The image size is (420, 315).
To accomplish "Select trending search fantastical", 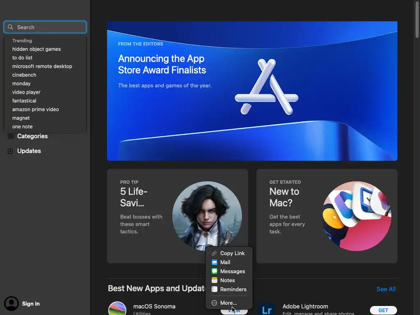I will tap(24, 101).
